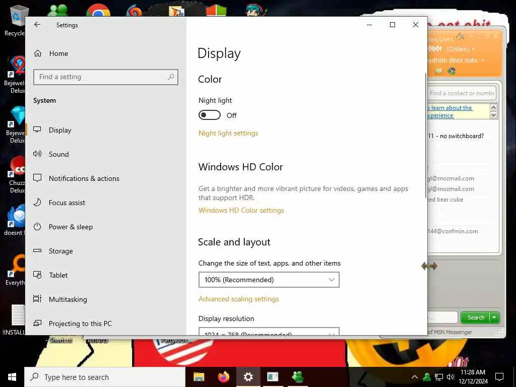Click the volume tray icon

click(450, 377)
